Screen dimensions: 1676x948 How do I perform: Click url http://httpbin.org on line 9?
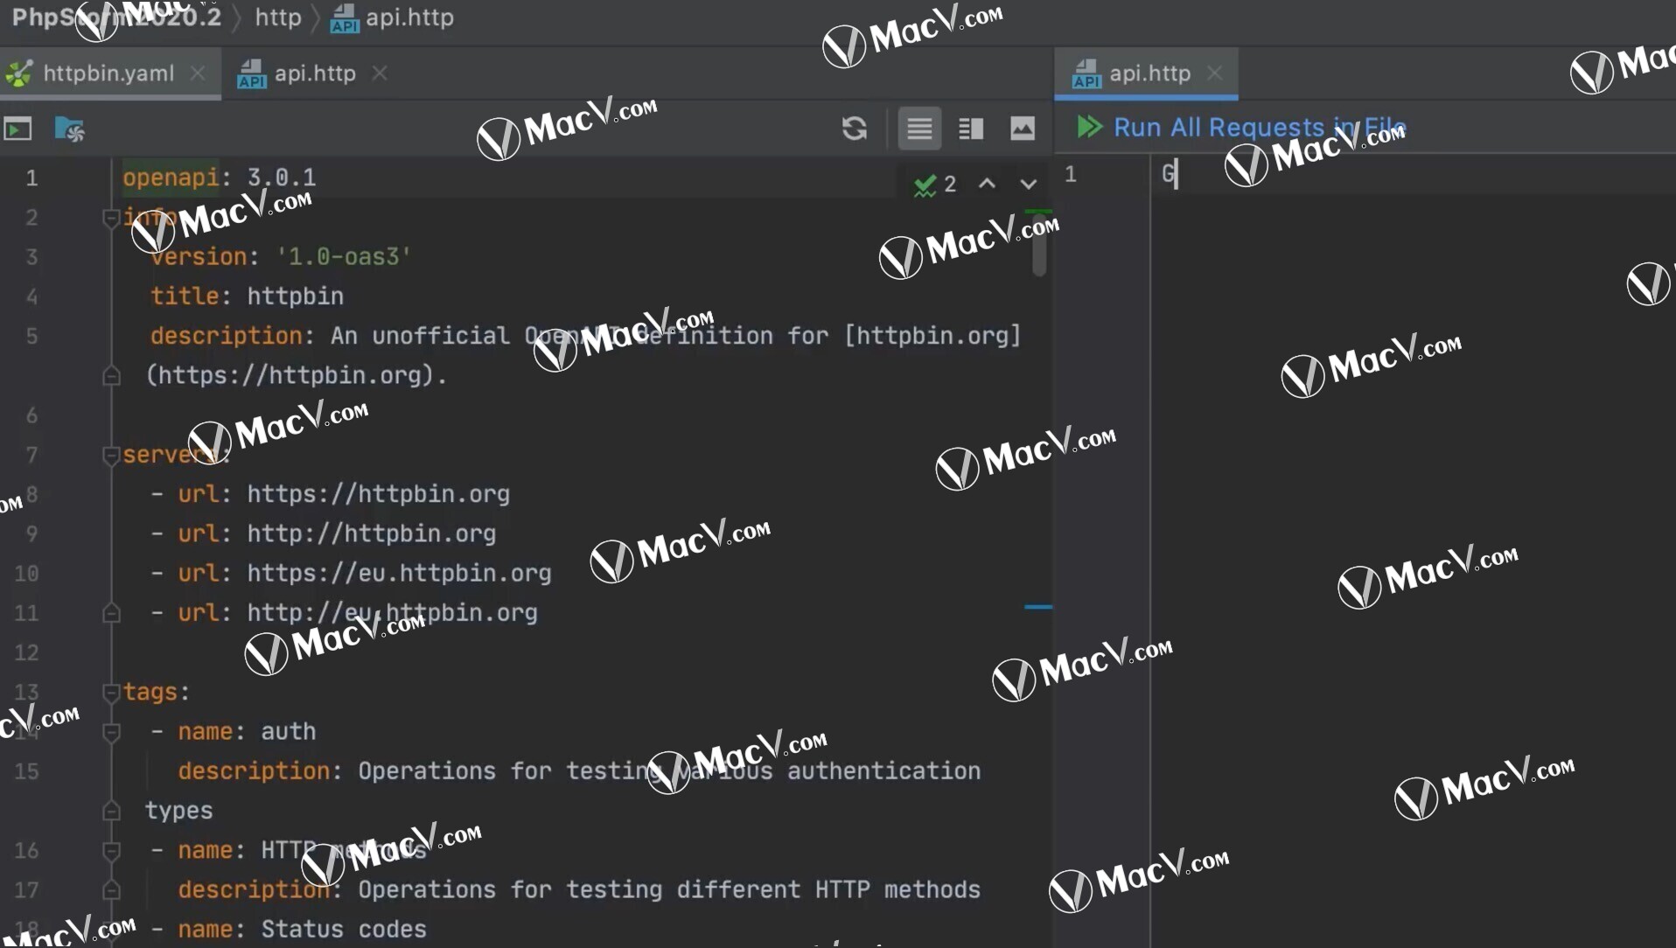[371, 533]
